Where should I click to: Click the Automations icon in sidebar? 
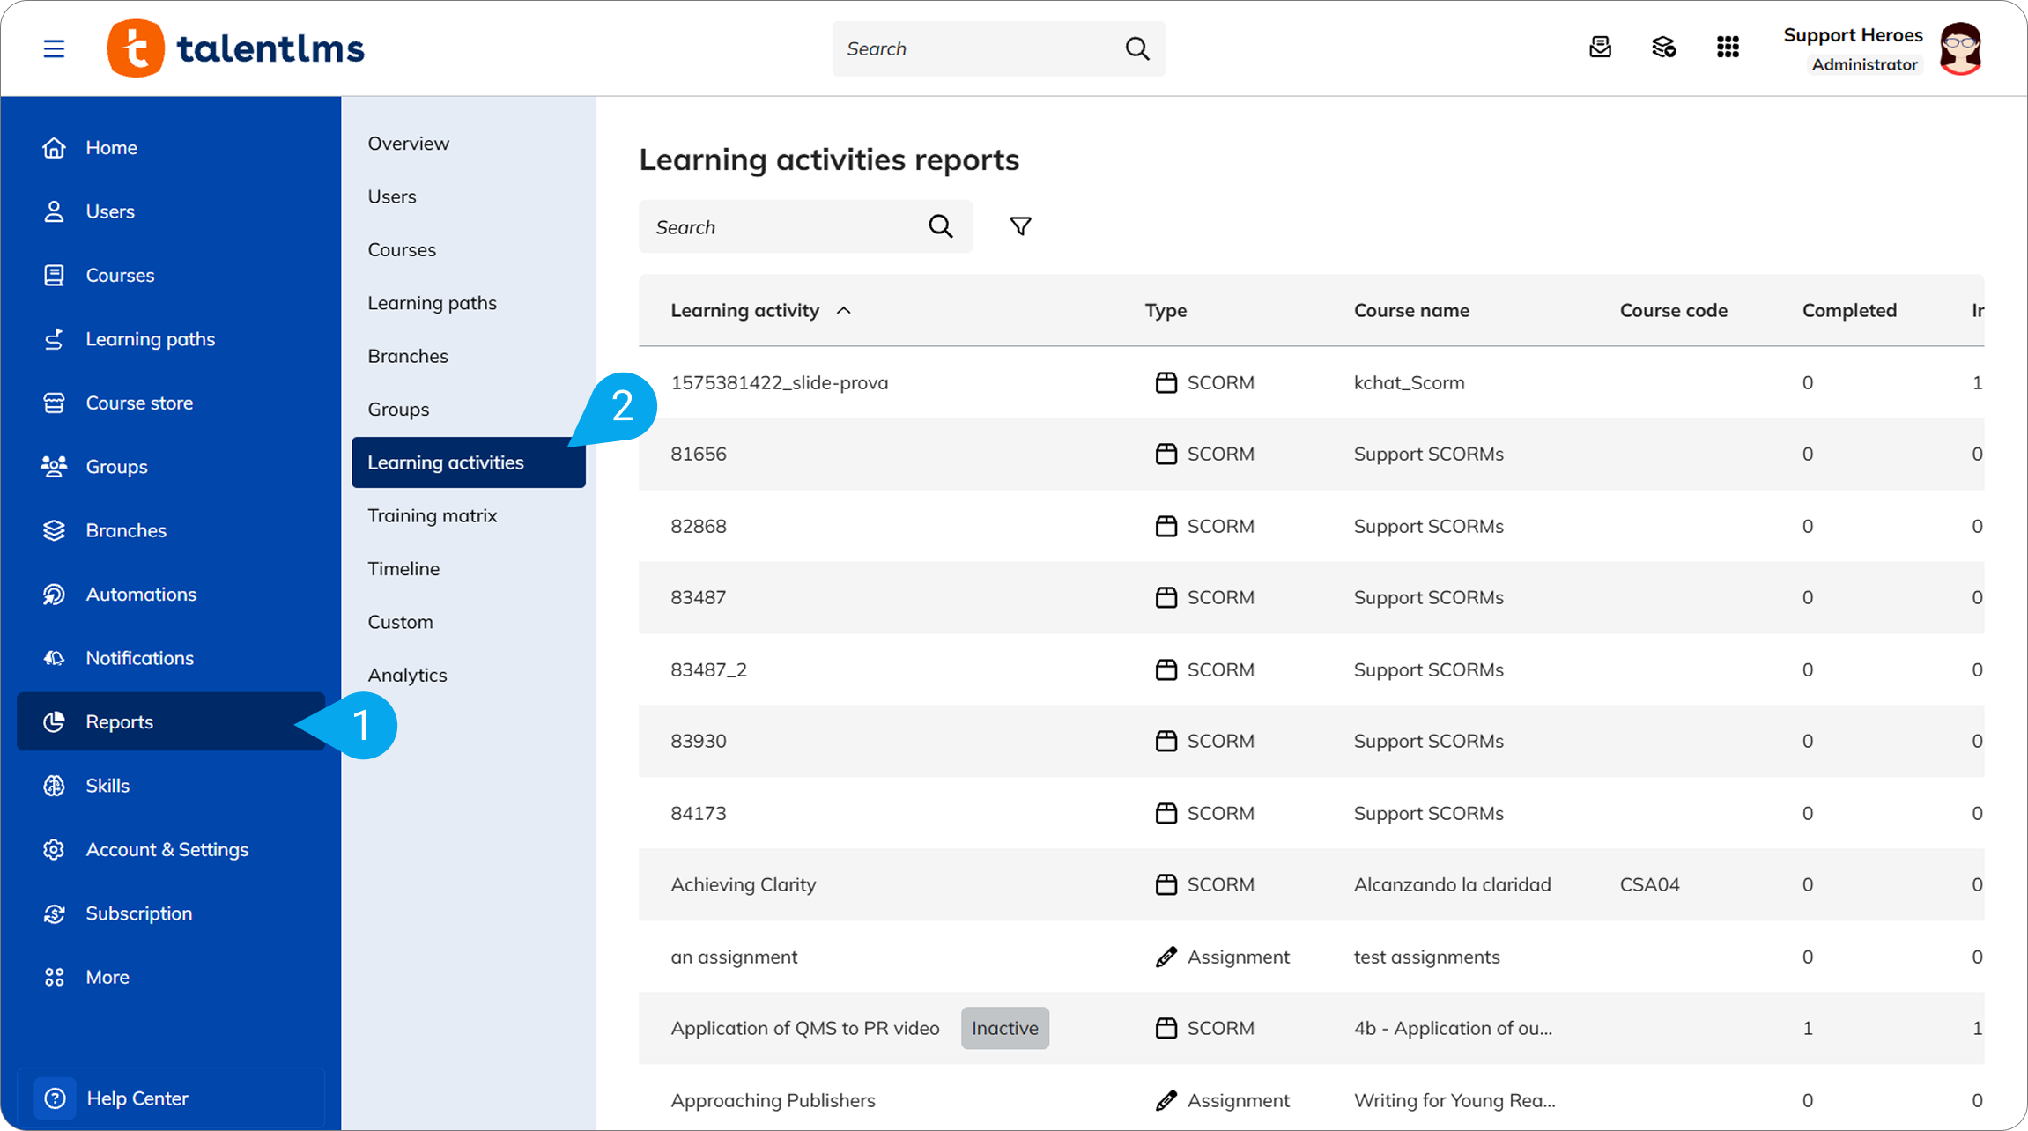55,595
